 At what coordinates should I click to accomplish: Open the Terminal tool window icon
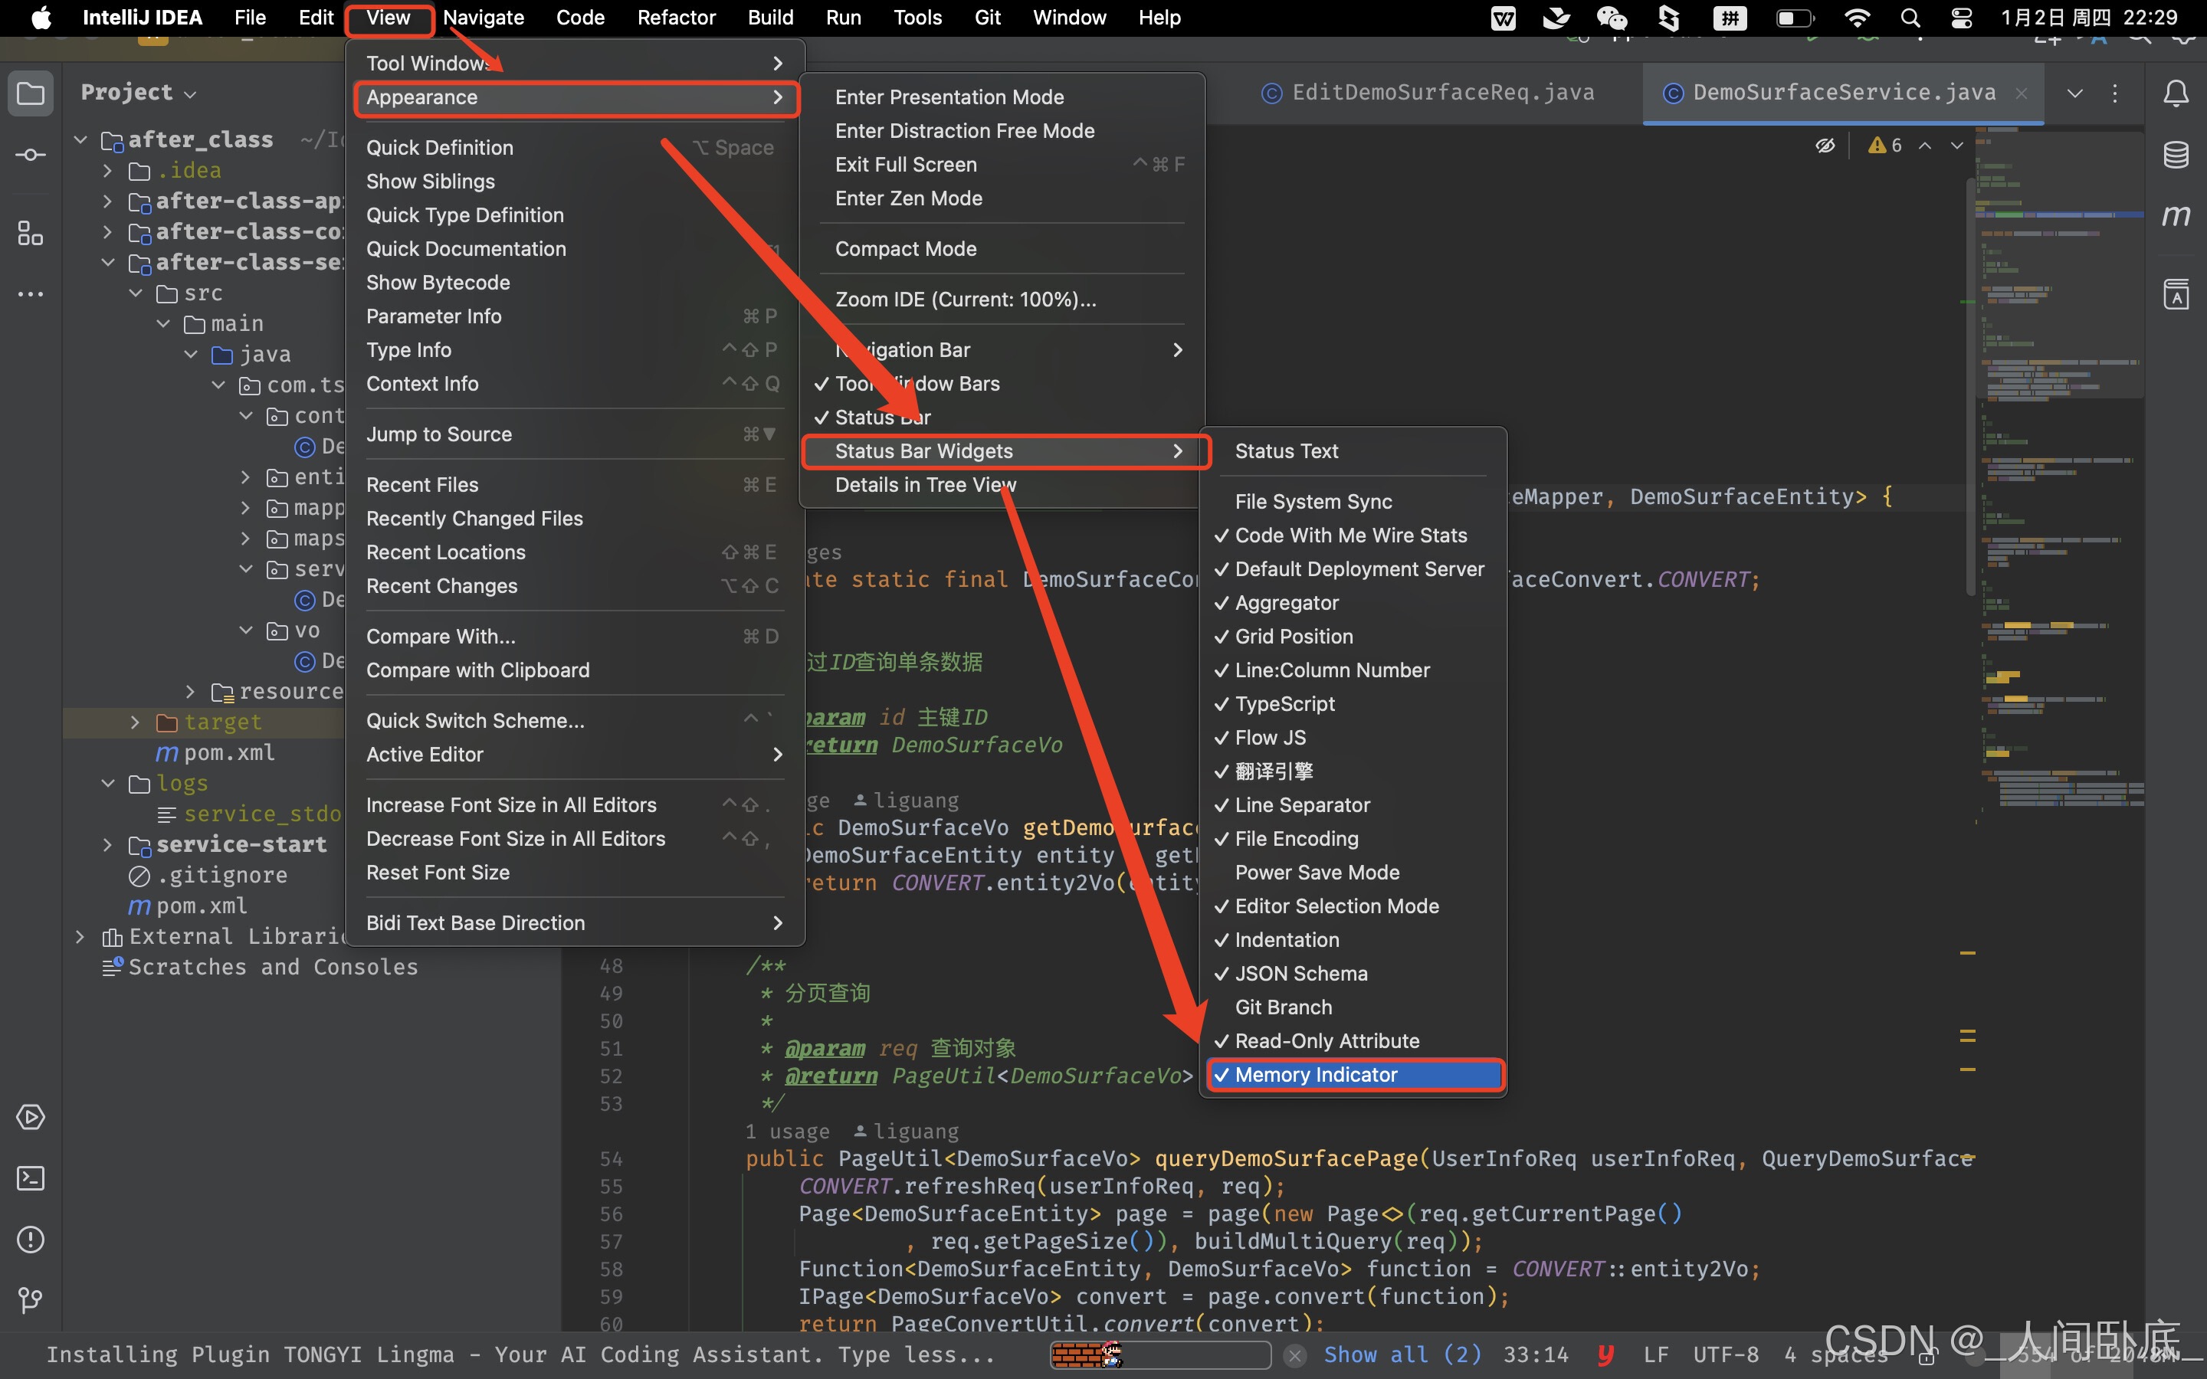pyautogui.click(x=30, y=1178)
